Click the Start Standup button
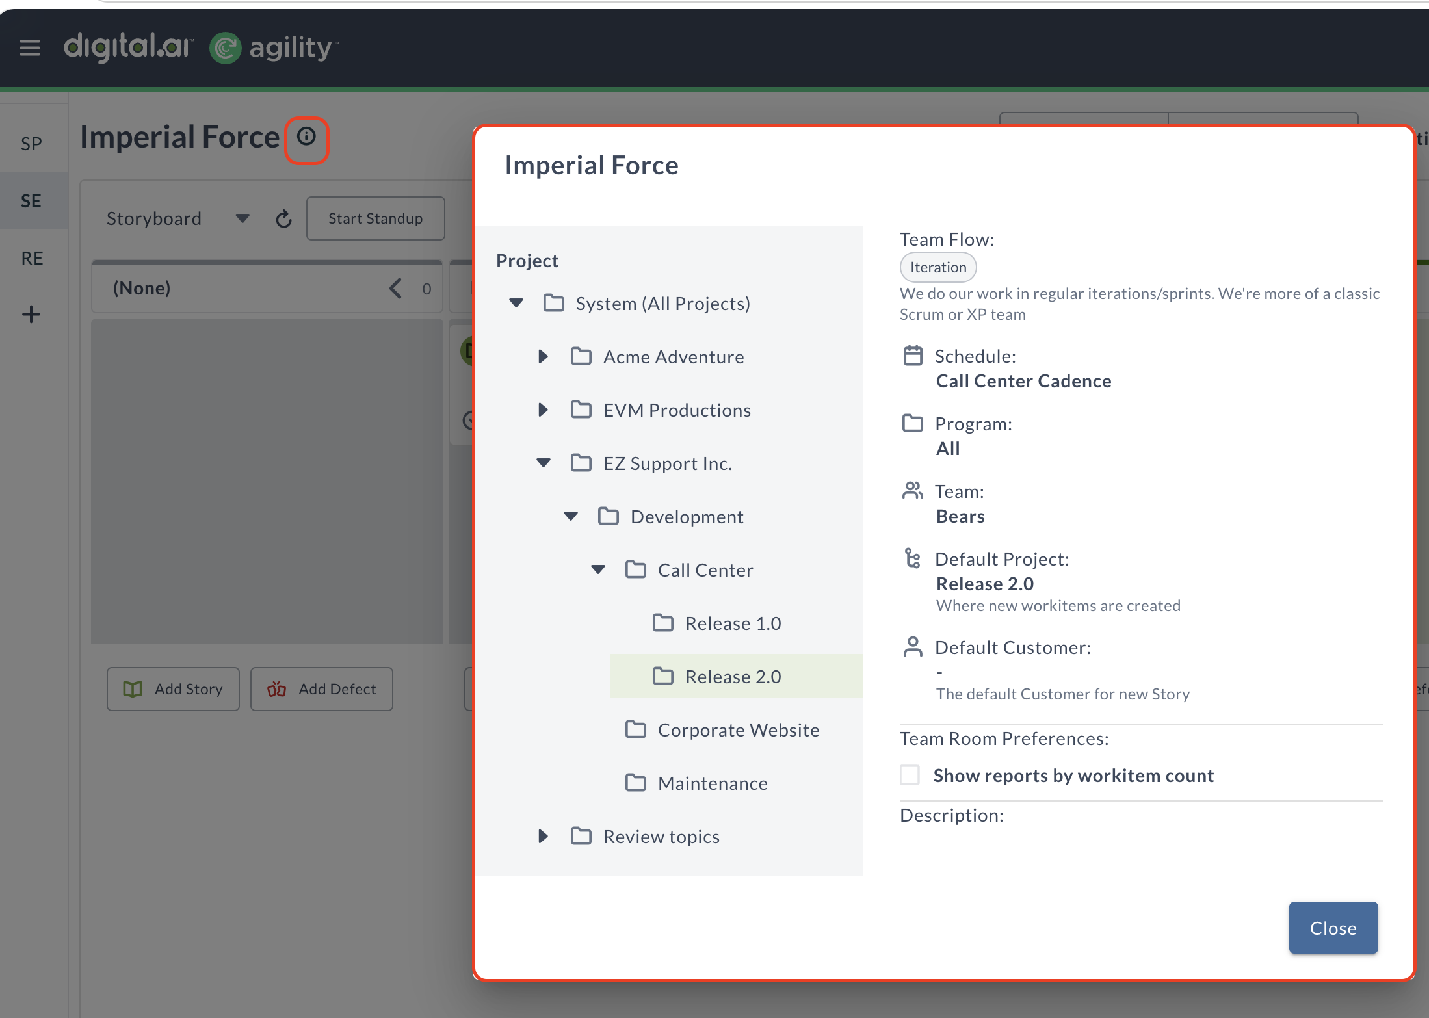This screenshot has height=1018, width=1429. pos(376,219)
